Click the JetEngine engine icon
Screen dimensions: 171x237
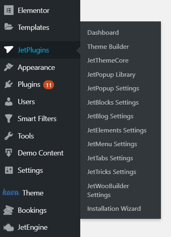(x=8, y=227)
